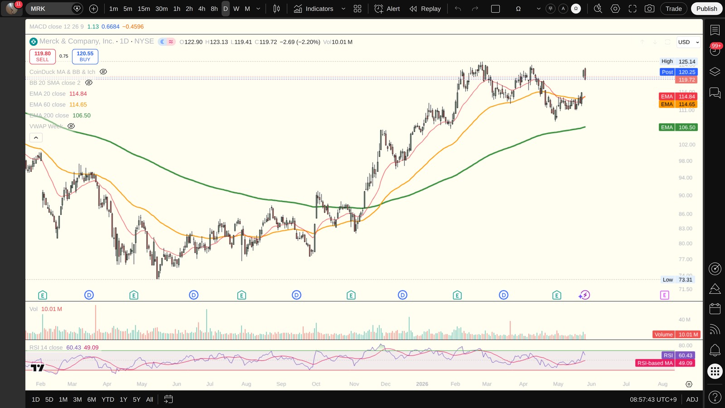
Task: Expand the Indicators favorites dropdown arrow
Action: [x=343, y=9]
